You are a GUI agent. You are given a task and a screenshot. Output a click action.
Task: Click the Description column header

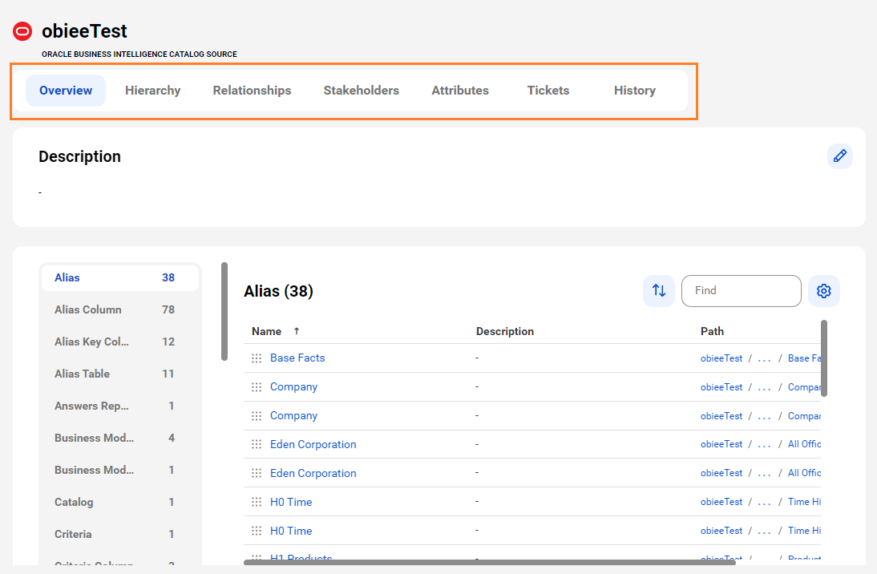point(505,331)
